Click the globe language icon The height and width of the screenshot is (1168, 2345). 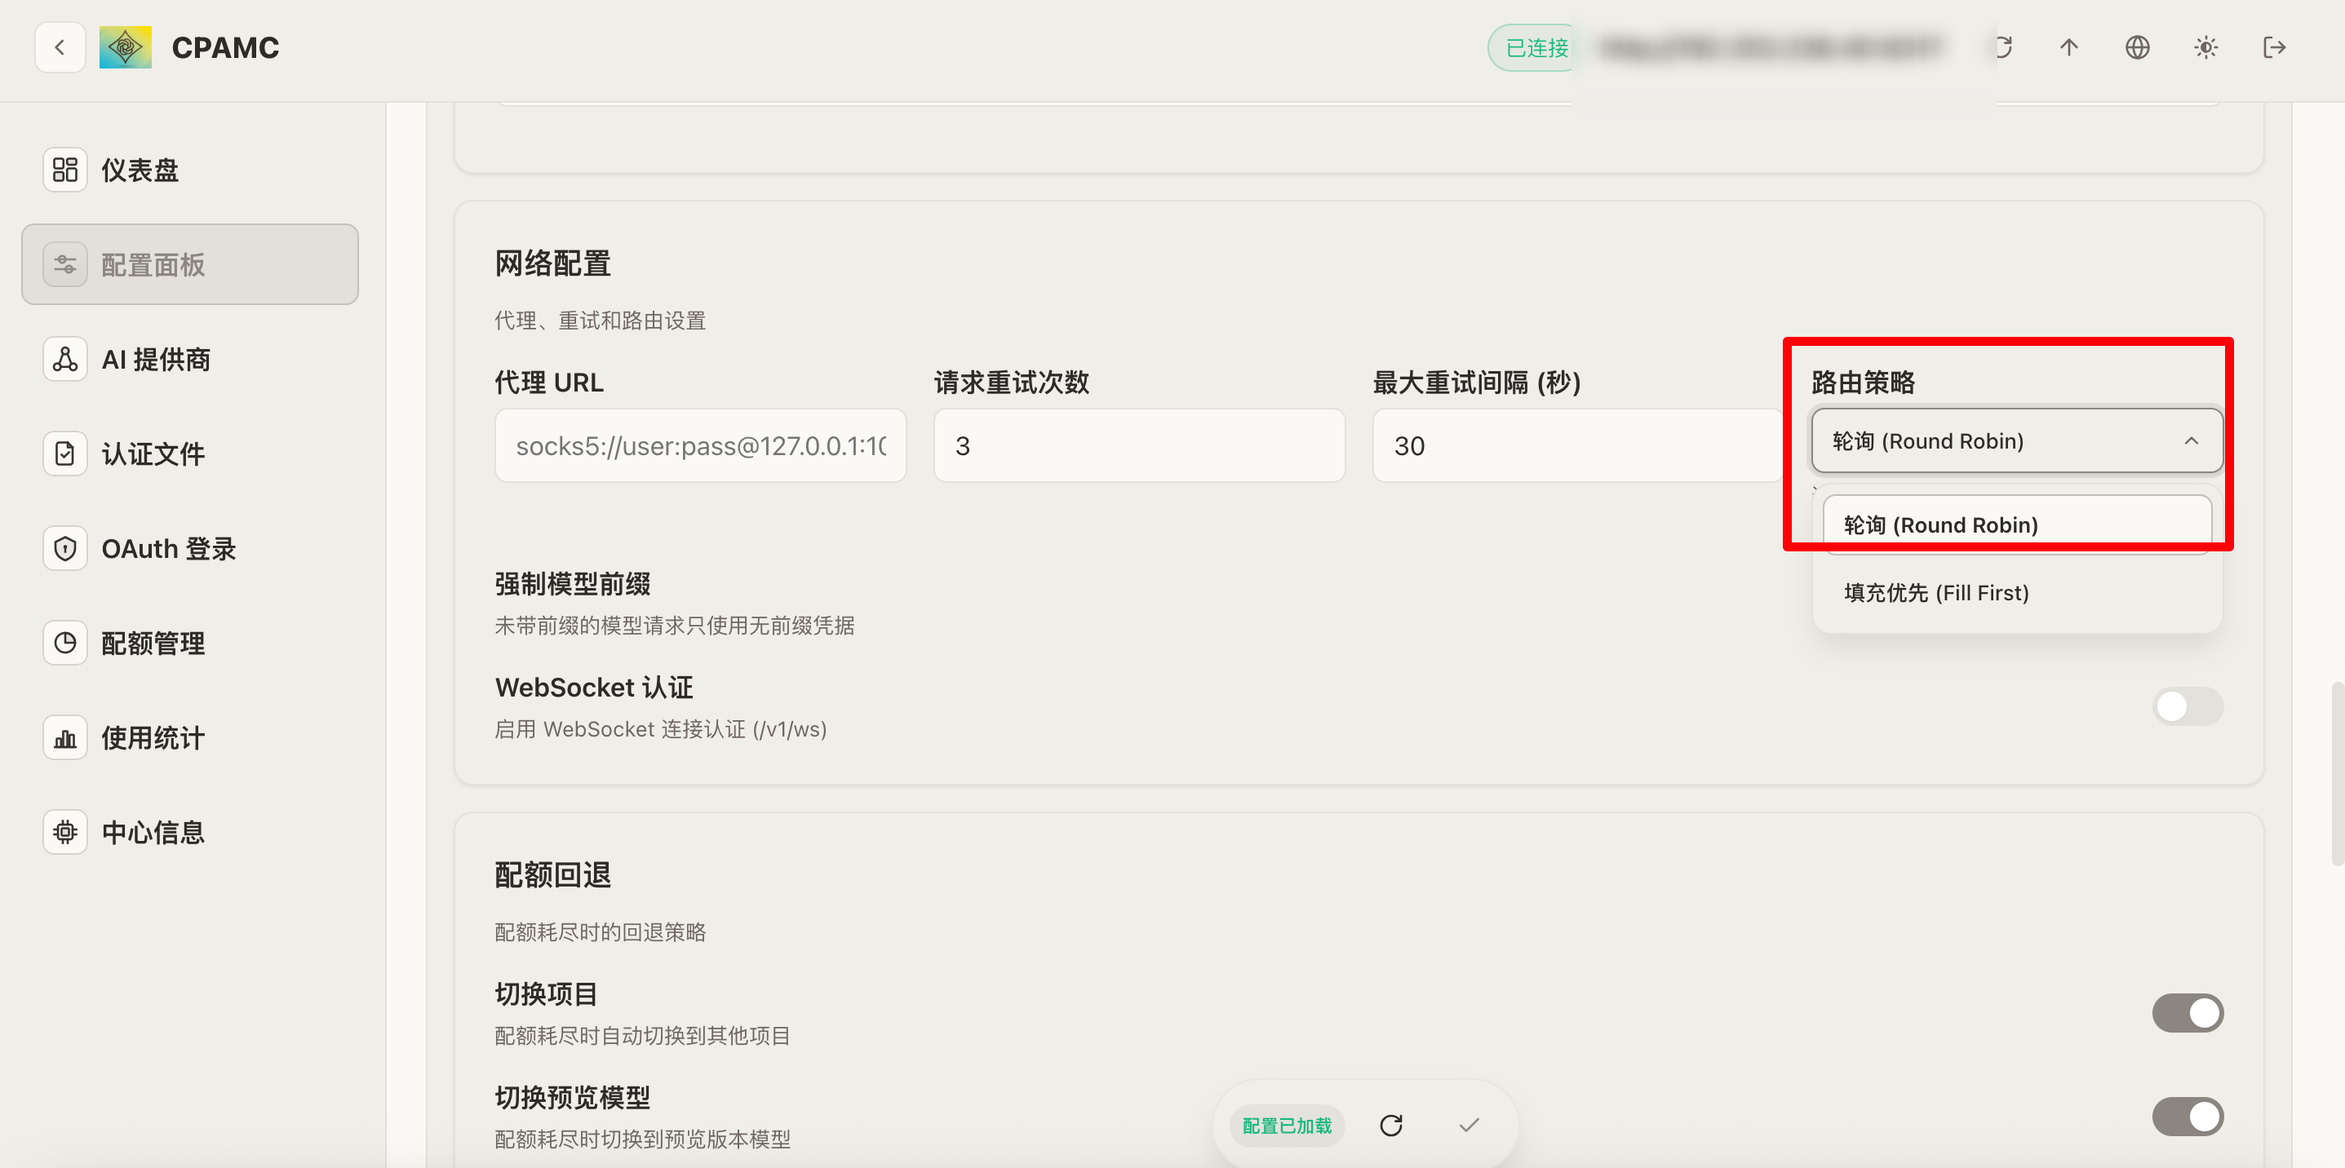pos(2137,47)
